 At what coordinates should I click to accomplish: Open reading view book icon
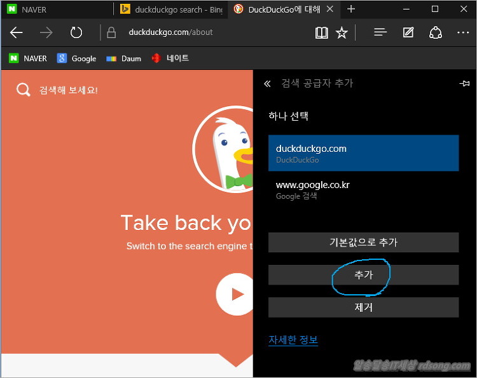pyautogui.click(x=322, y=32)
